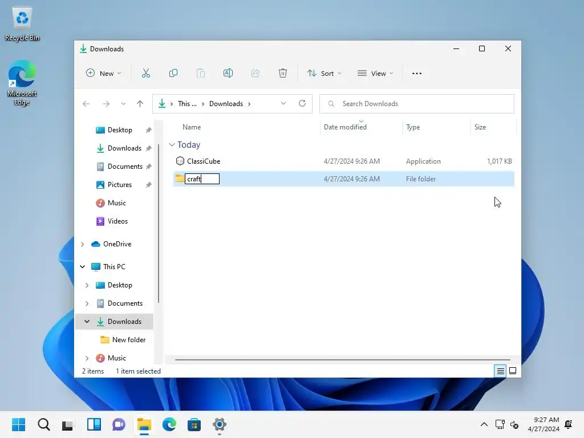Click the Rename icon in toolbar
This screenshot has width=584, height=438.
click(x=228, y=74)
